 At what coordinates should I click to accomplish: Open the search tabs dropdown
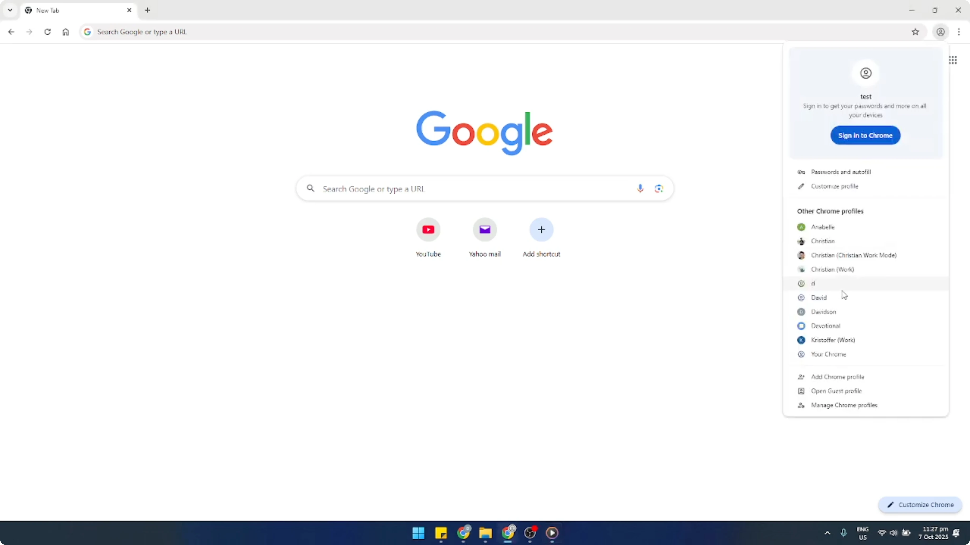10,10
